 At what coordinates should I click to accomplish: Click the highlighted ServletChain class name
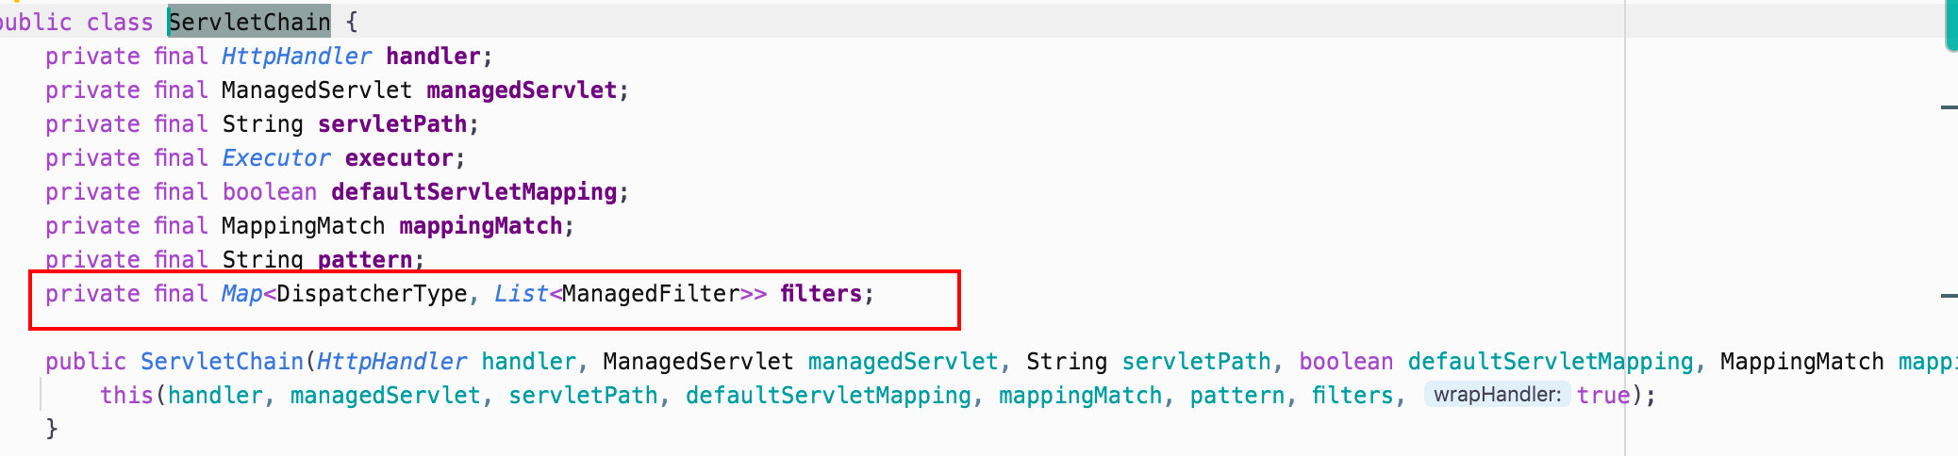(249, 22)
